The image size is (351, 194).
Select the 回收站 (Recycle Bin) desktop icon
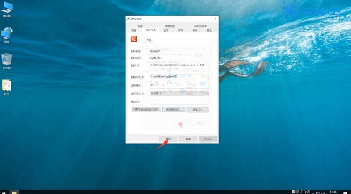click(x=7, y=61)
